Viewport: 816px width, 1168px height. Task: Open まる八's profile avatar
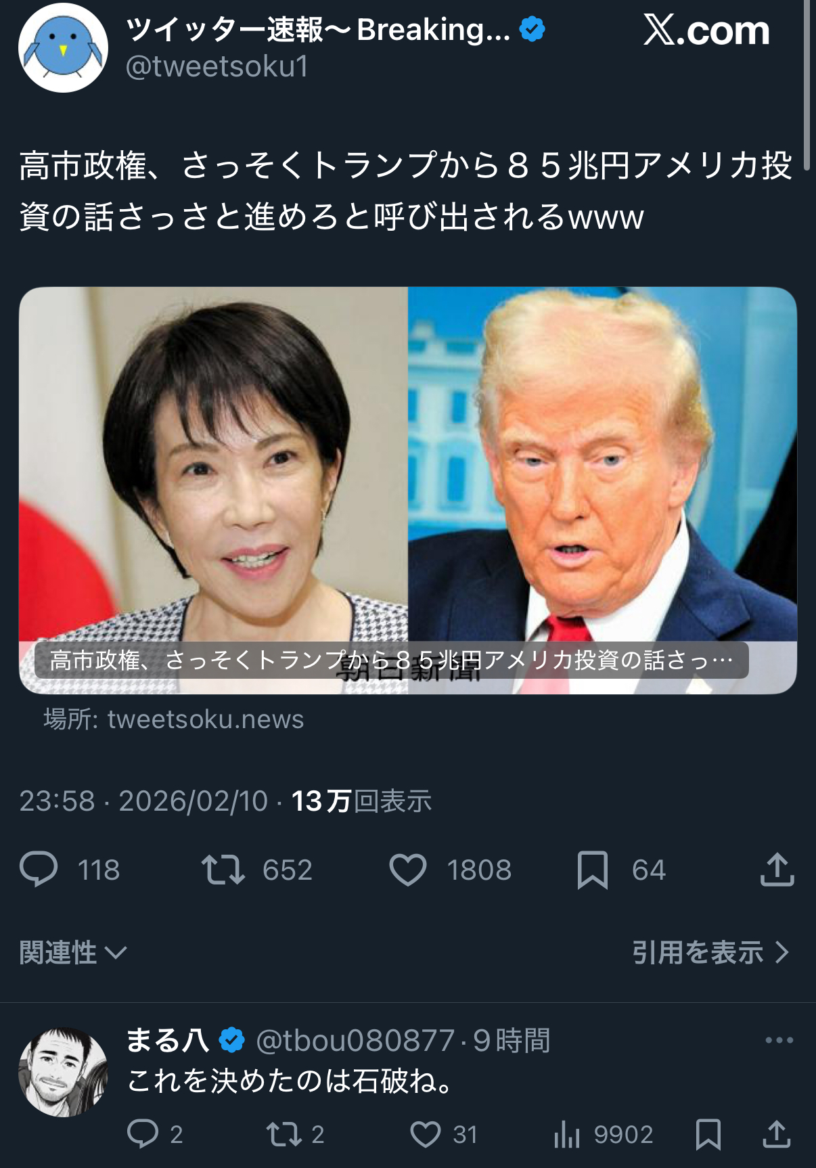coord(63,1072)
